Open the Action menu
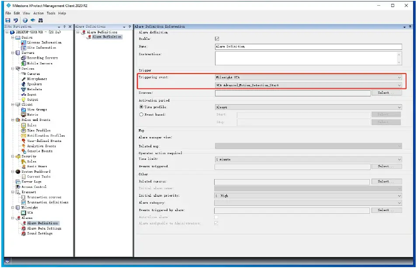 38,13
